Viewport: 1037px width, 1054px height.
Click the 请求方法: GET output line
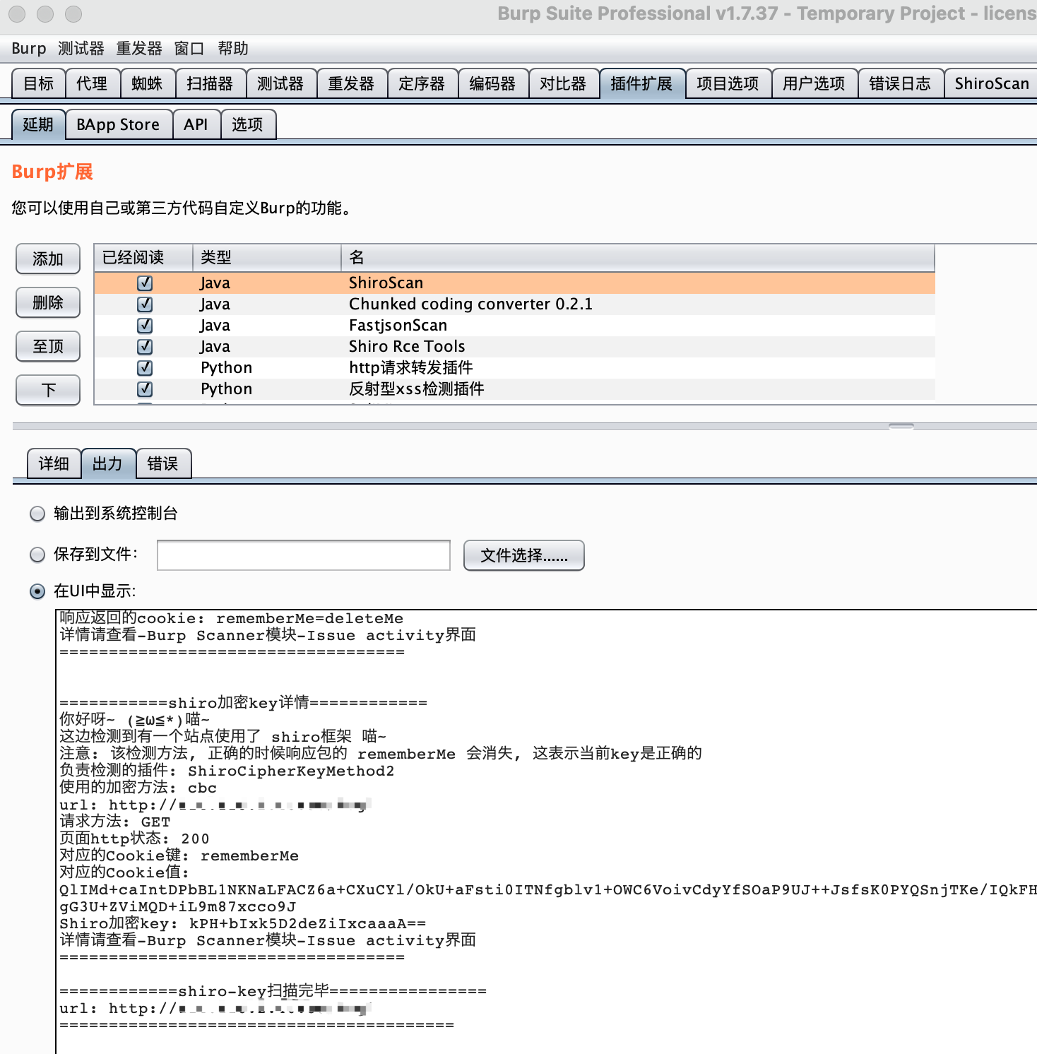pyautogui.click(x=114, y=822)
